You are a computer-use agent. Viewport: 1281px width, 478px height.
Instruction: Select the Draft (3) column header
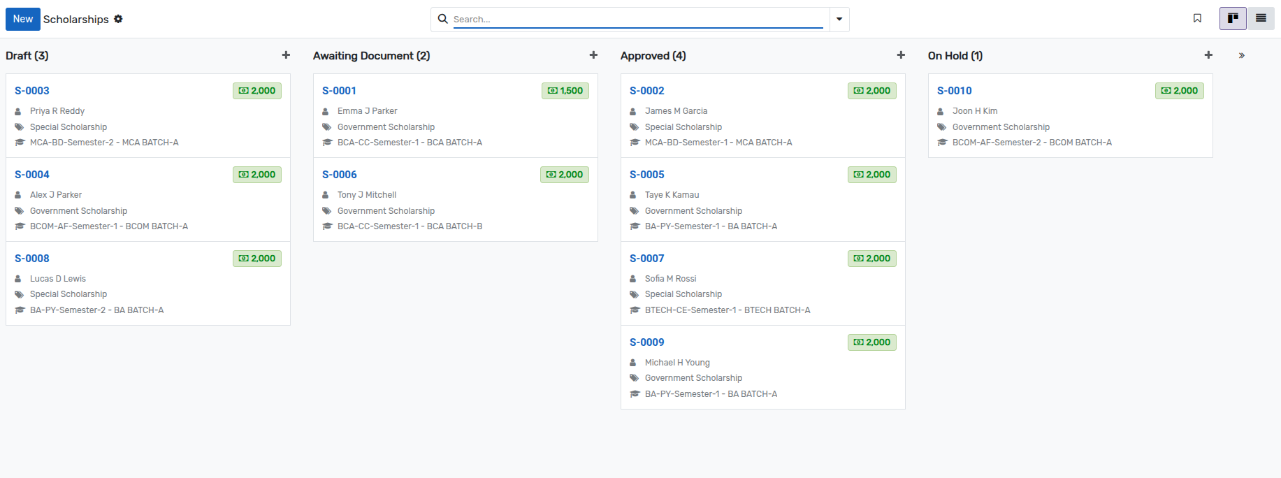pos(27,56)
